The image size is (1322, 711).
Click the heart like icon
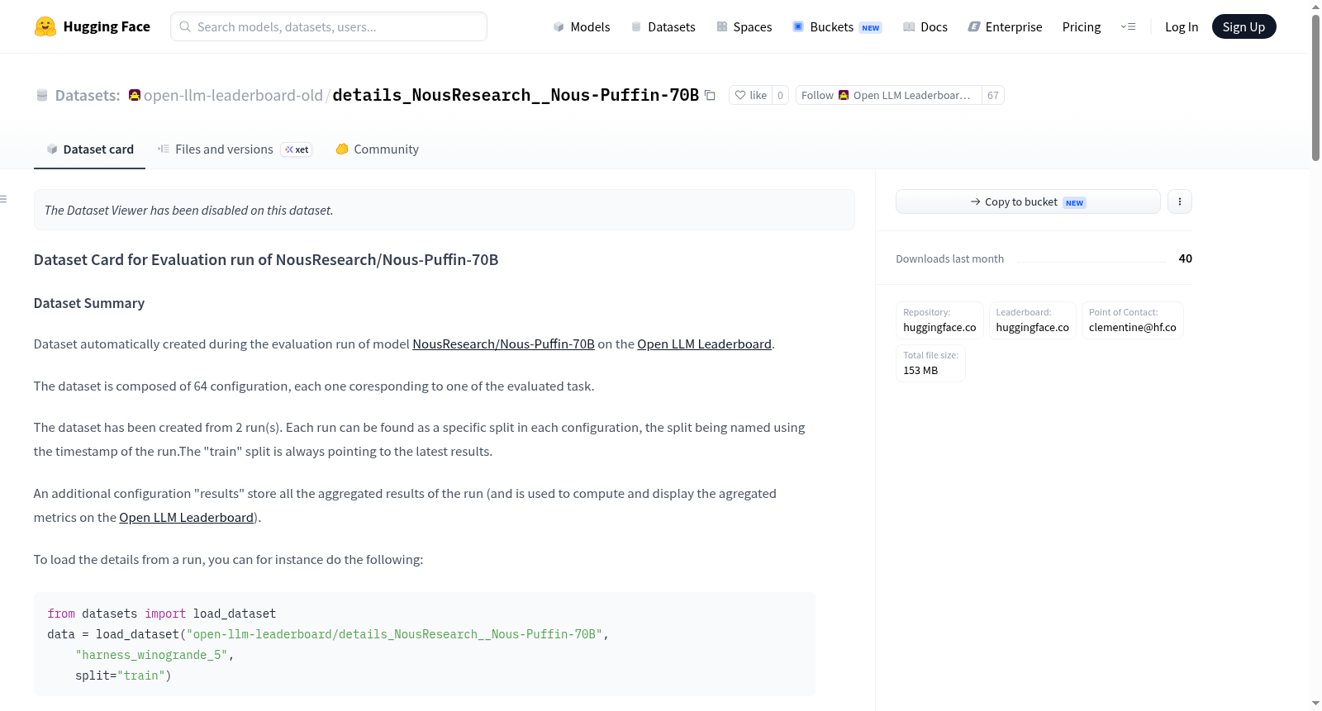[740, 95]
